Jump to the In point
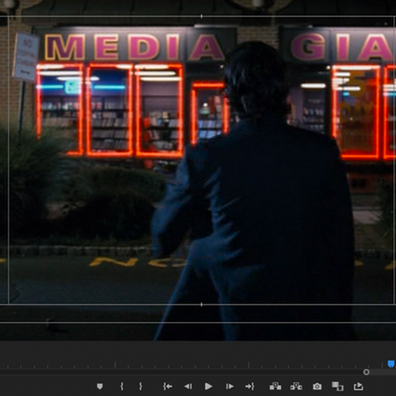396x396 pixels. (x=167, y=386)
